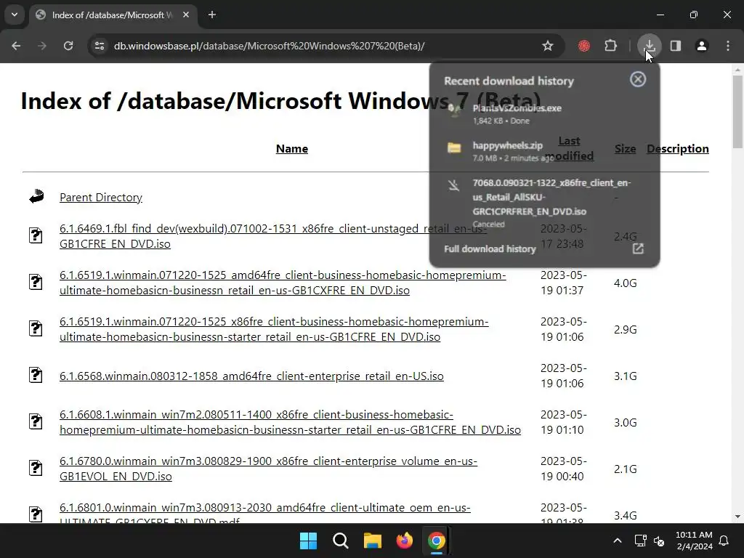744x558 pixels.
Task: Download 6.1.6568 client-enterprise ISO link
Action: click(x=251, y=376)
